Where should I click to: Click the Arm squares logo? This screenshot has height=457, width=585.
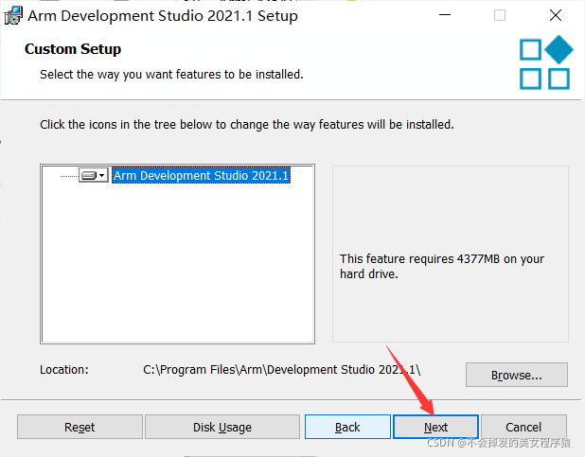(546, 62)
